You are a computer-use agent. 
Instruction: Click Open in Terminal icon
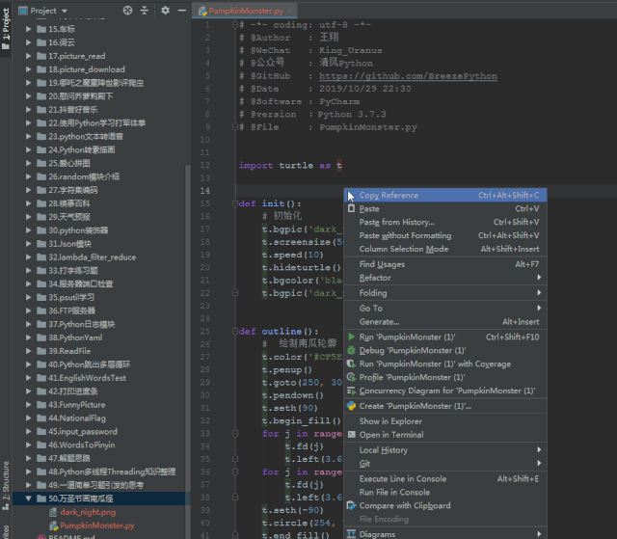tap(351, 435)
